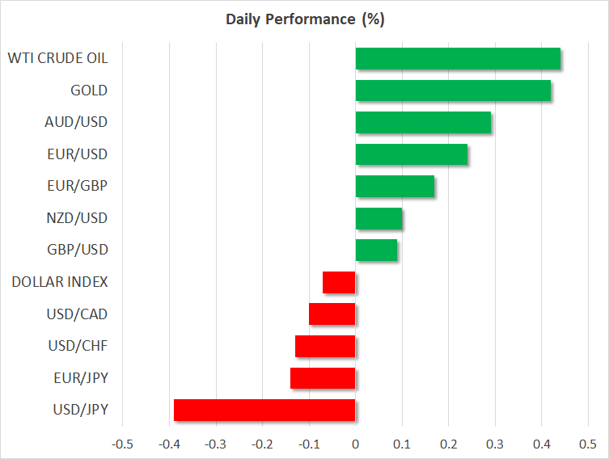
Task: Click the WTI CRUDE OIL green bar
Action: pyautogui.click(x=458, y=58)
